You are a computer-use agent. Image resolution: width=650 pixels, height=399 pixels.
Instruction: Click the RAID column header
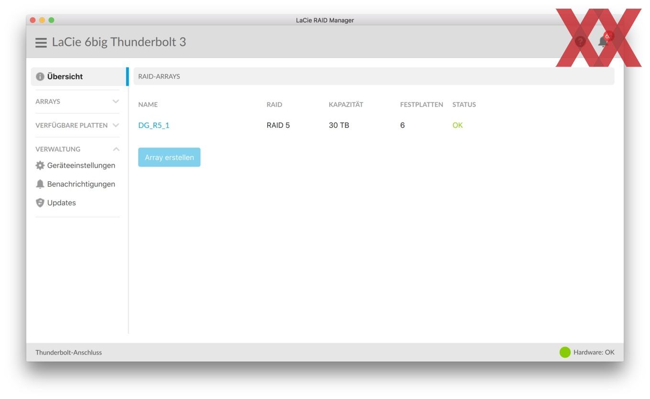(274, 104)
